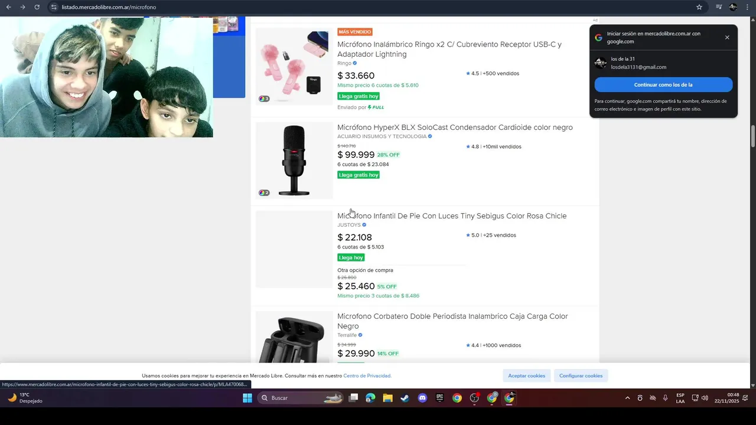Image resolution: width=756 pixels, height=425 pixels.
Task: Open Discord from the taskbar
Action: 422,398
